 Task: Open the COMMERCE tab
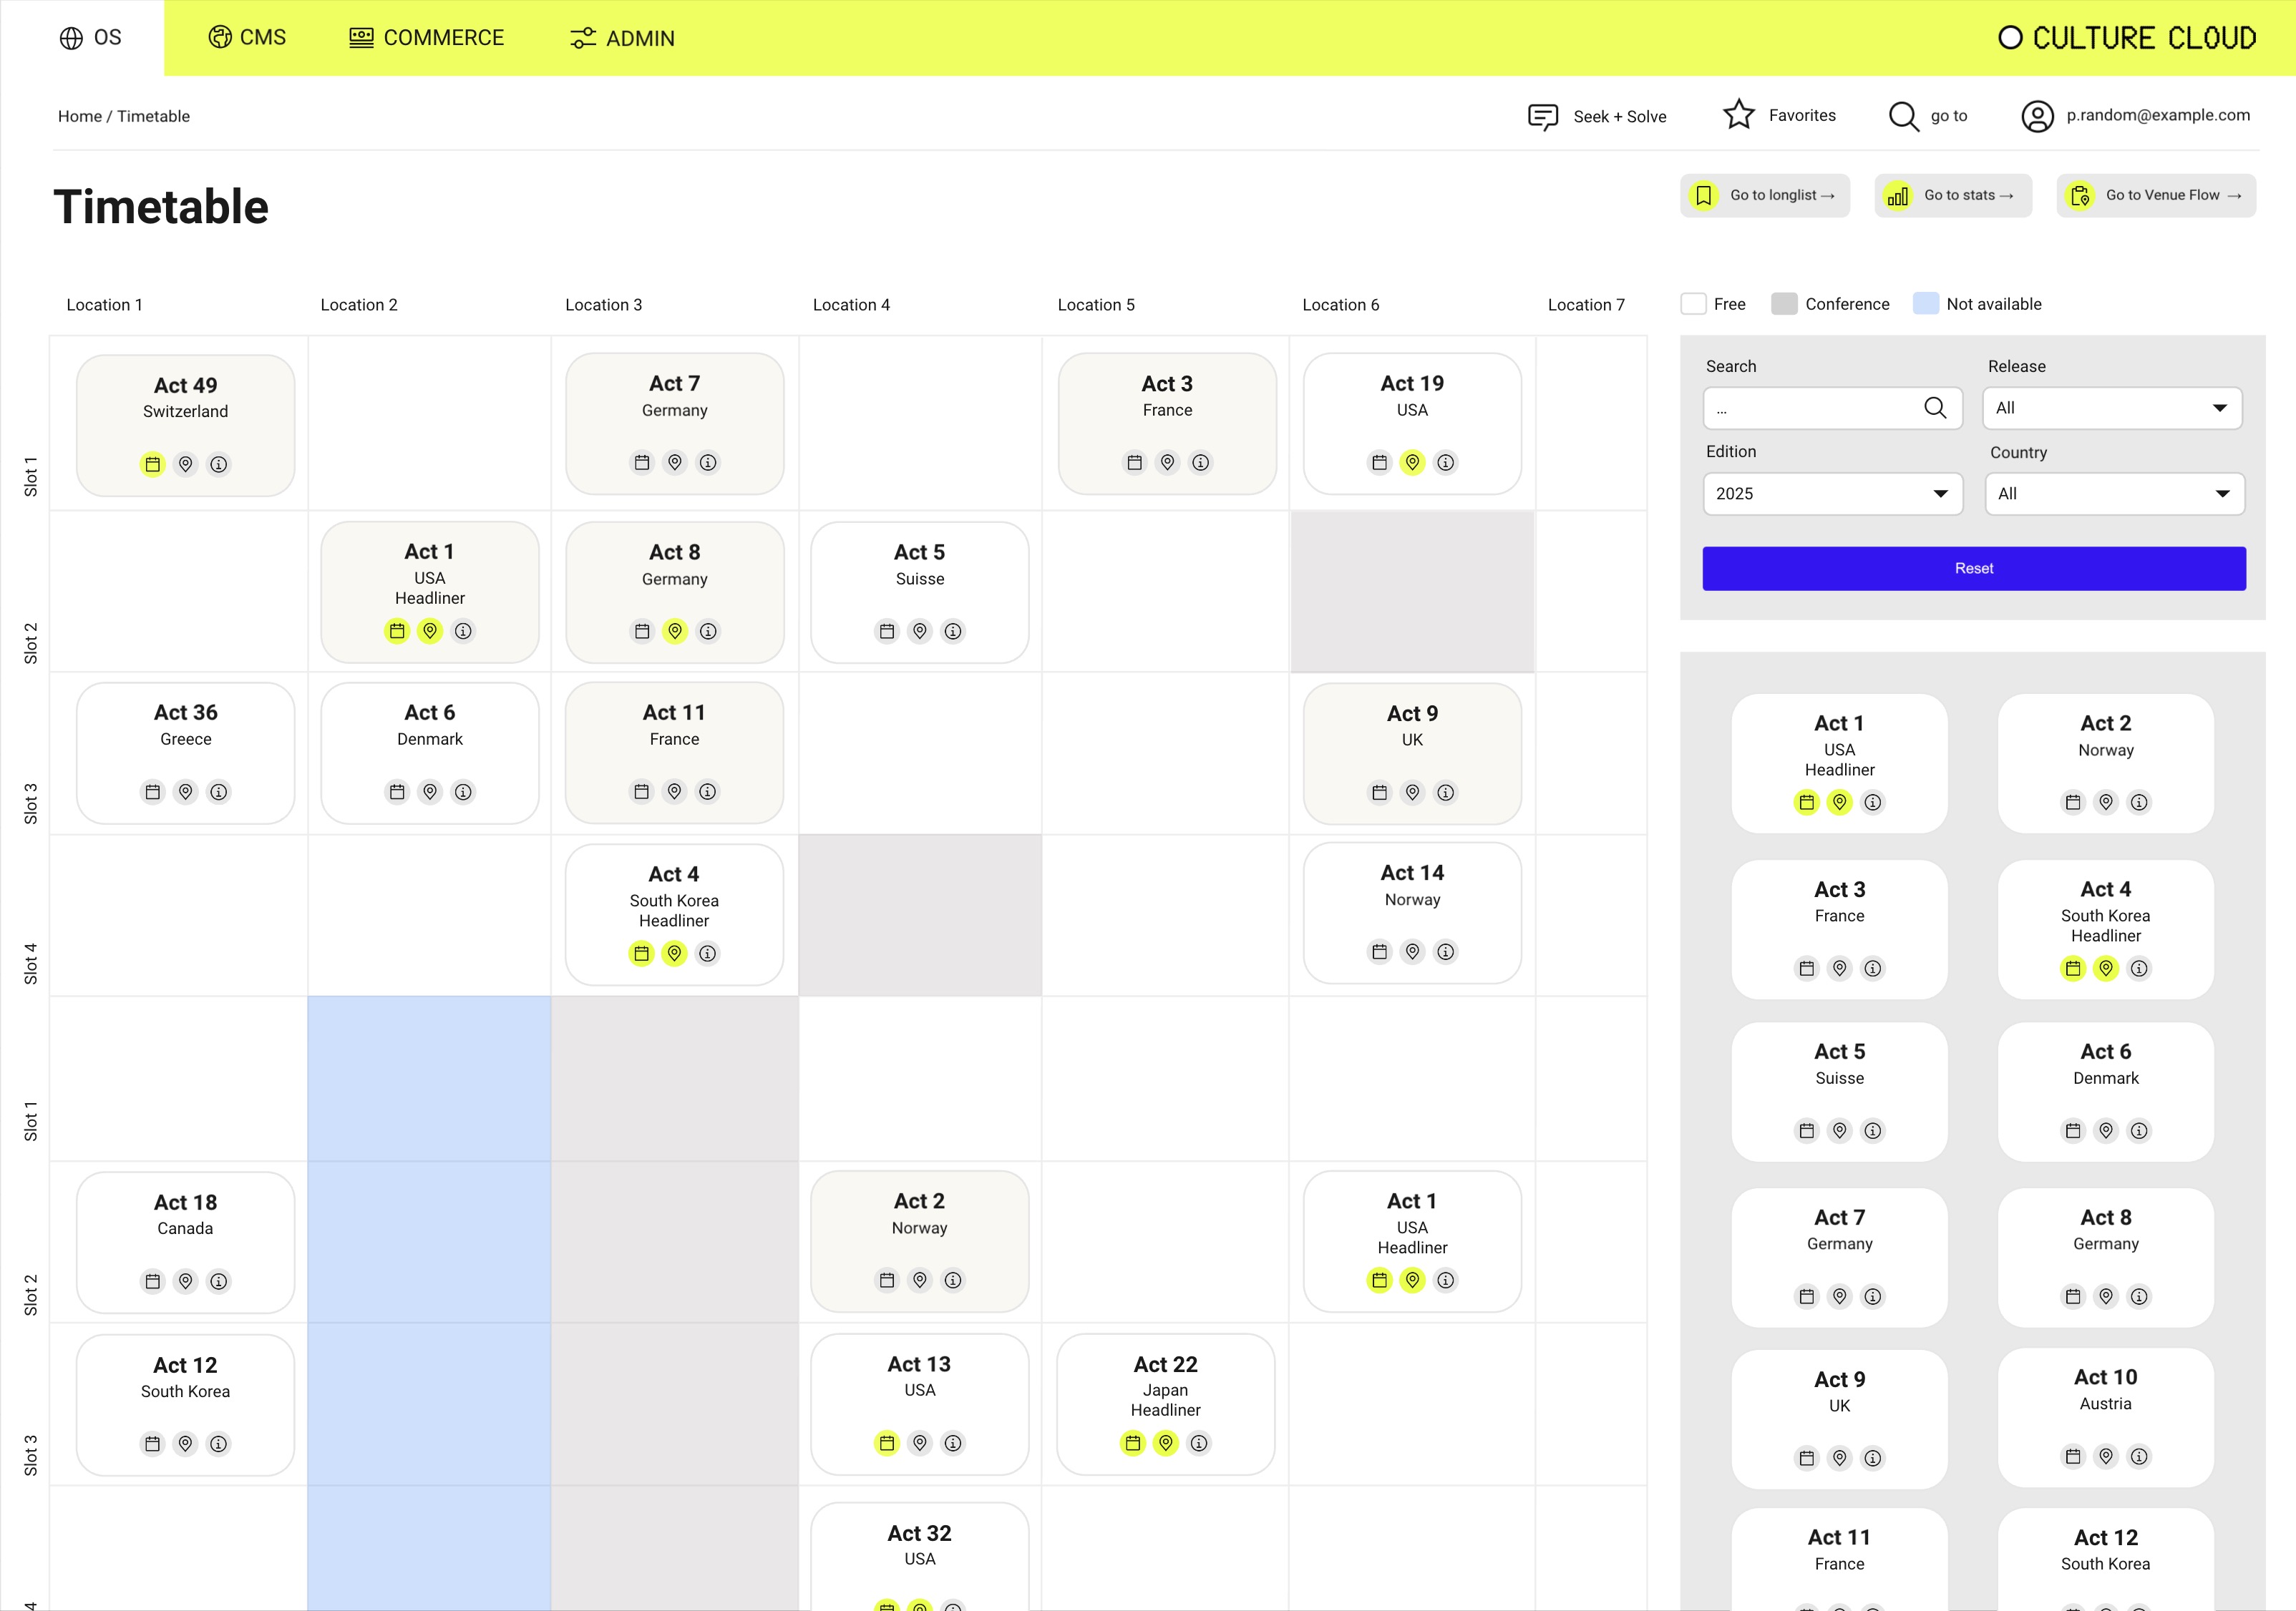click(426, 38)
